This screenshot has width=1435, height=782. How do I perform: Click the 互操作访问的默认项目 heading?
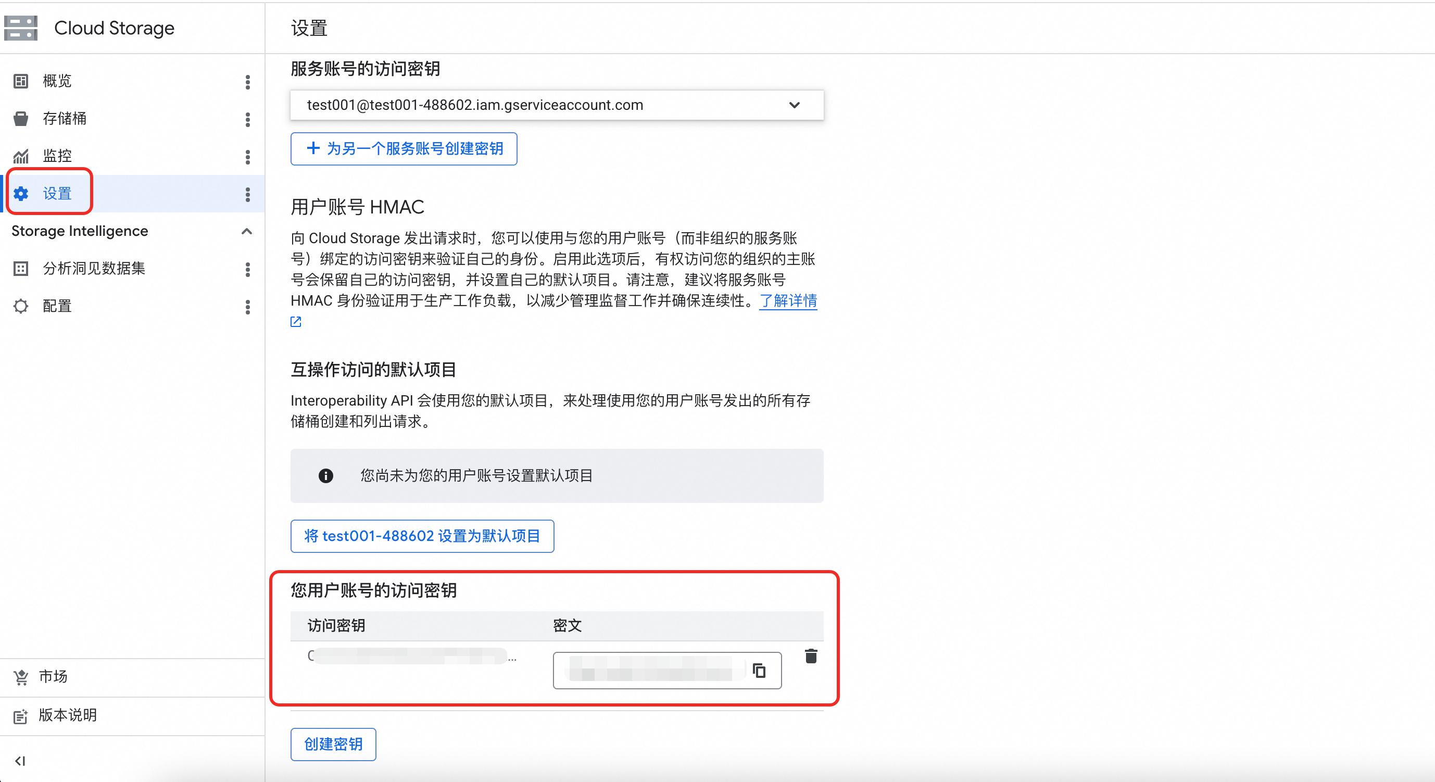click(x=373, y=369)
